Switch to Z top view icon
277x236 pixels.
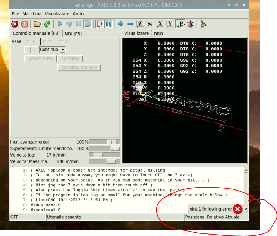pyautogui.click(x=140, y=24)
